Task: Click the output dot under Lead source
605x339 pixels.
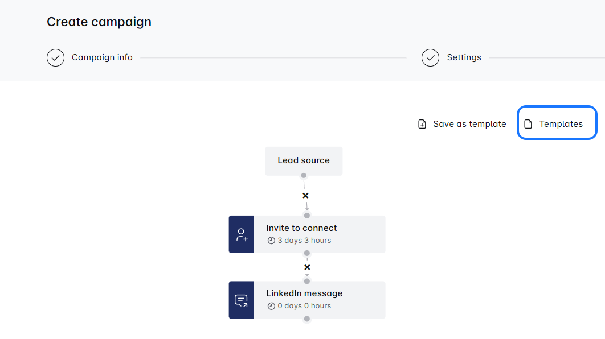Action: click(304, 175)
